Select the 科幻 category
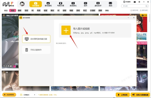151x98 pixels. [x=85, y=11]
